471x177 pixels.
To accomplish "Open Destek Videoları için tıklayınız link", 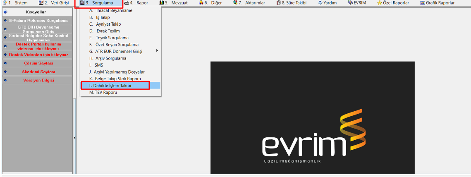I will [x=38, y=55].
